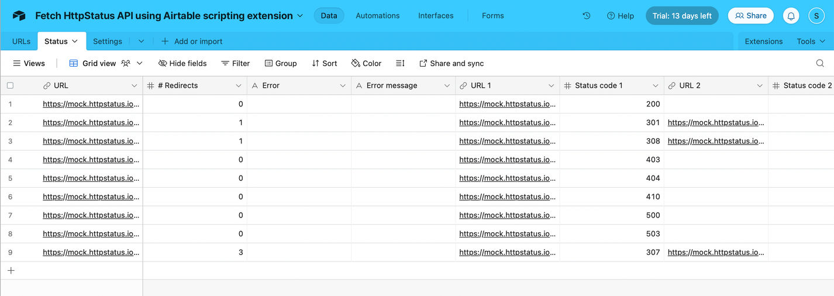
Task: Open search with the magnifying glass icon
Action: pyautogui.click(x=820, y=63)
